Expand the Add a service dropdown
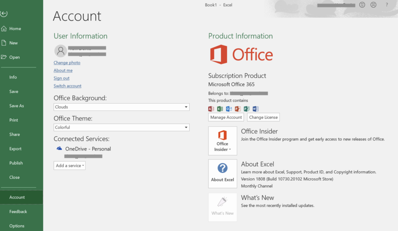This screenshot has width=398, height=231. click(70, 165)
